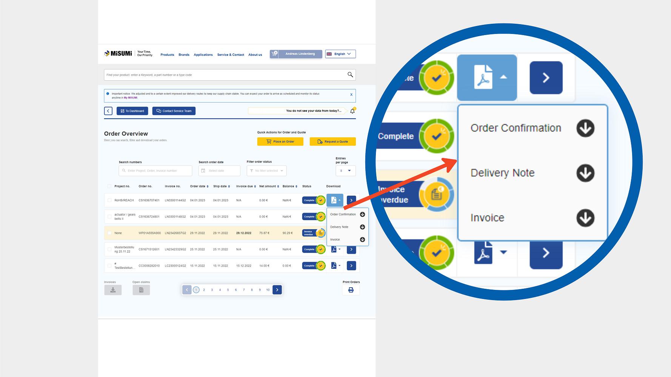This screenshot has height=377, width=671.
Task: Tick the checkbox for the RoHS/REACH order
Action: [x=109, y=200]
